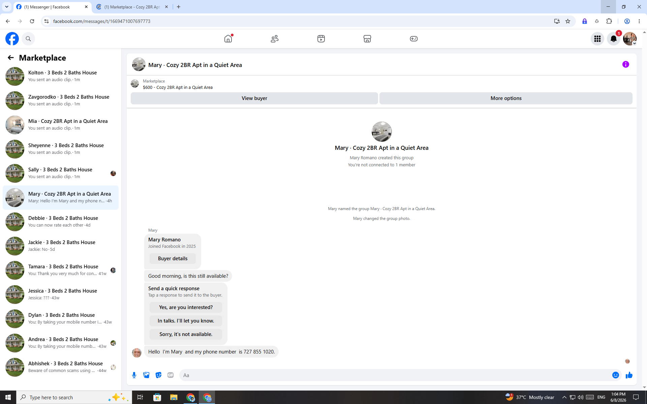
Task: Click Mary's avatar beside her phone message
Action: (136, 352)
